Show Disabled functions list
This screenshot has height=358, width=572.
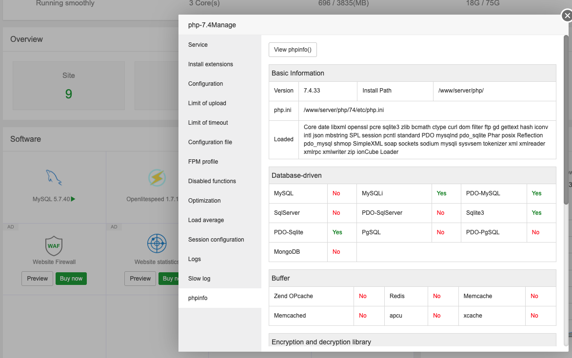(212, 181)
